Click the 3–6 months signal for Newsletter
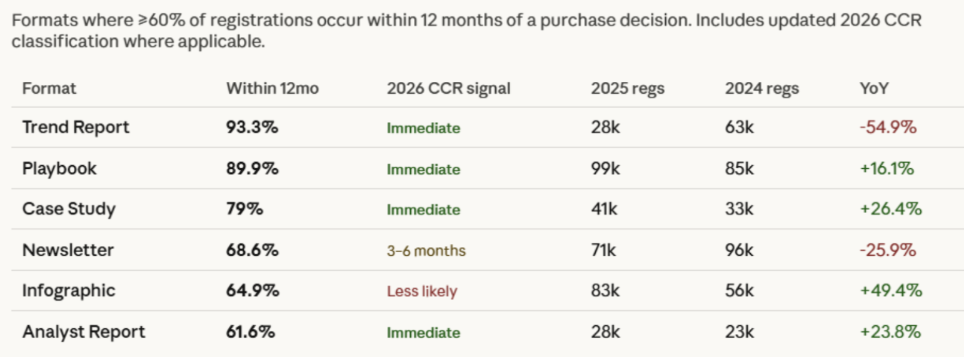 click(426, 251)
